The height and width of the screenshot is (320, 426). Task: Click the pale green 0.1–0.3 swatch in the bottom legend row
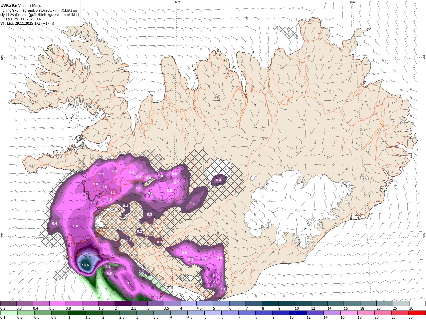point(9,313)
